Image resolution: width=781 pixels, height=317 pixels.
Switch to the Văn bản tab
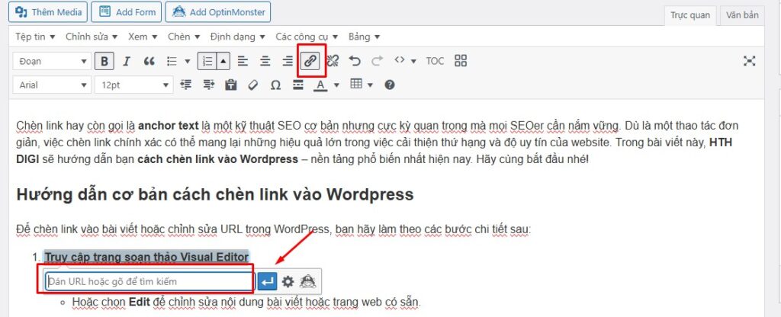coord(742,14)
